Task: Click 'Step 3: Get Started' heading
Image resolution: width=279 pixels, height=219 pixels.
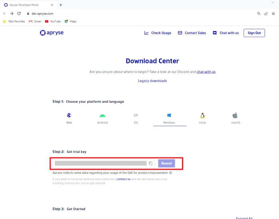Action: (x=69, y=209)
